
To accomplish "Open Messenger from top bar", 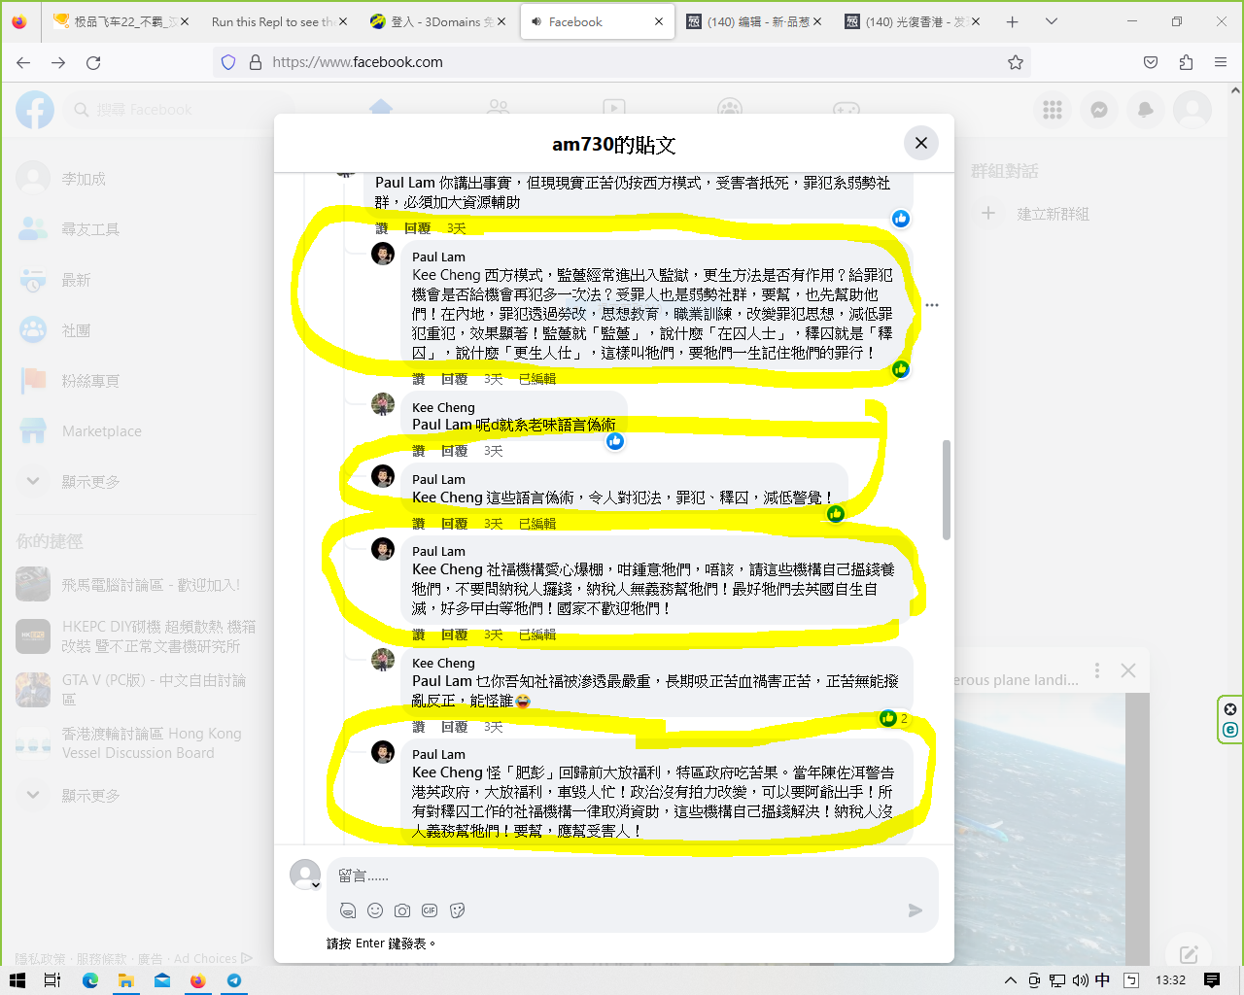I will tap(1099, 110).
